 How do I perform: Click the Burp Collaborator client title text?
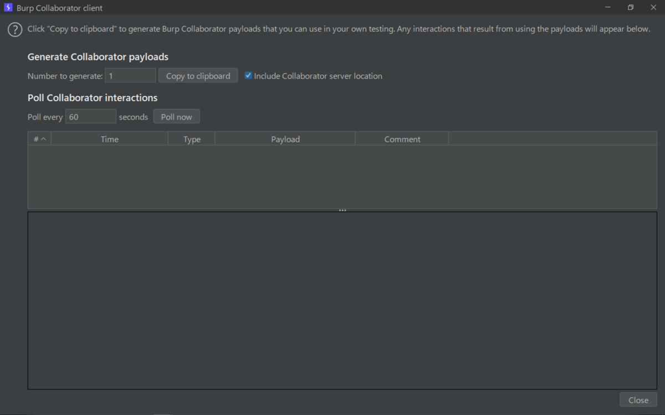[60, 8]
